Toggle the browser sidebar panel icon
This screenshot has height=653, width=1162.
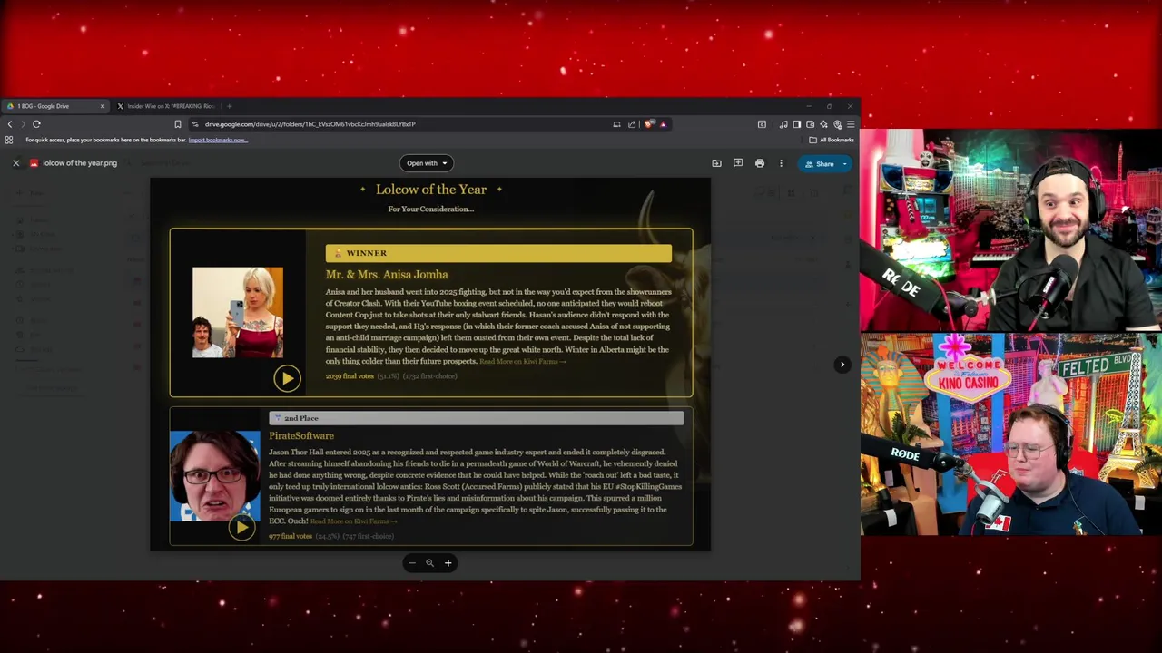797,124
